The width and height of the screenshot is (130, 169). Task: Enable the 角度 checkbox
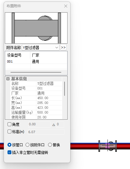coord(9,124)
